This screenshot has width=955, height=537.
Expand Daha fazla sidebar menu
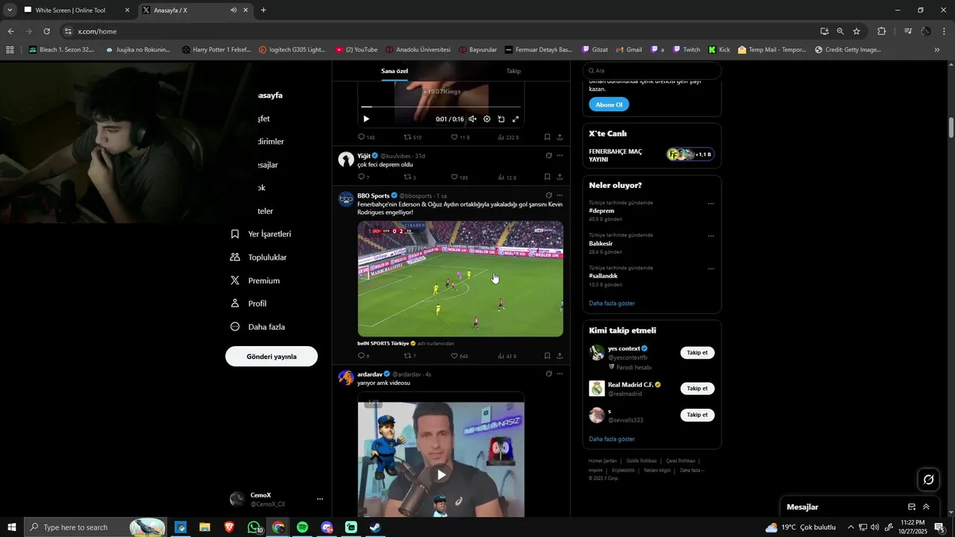(x=257, y=327)
